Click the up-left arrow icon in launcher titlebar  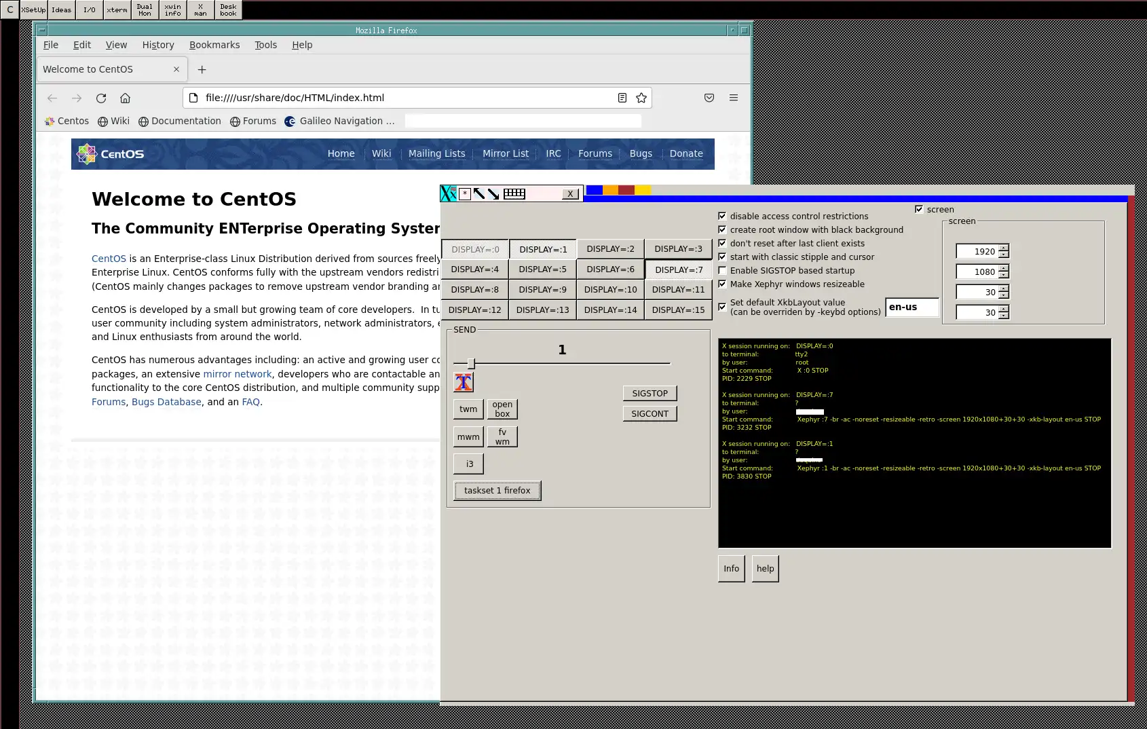[x=479, y=194]
